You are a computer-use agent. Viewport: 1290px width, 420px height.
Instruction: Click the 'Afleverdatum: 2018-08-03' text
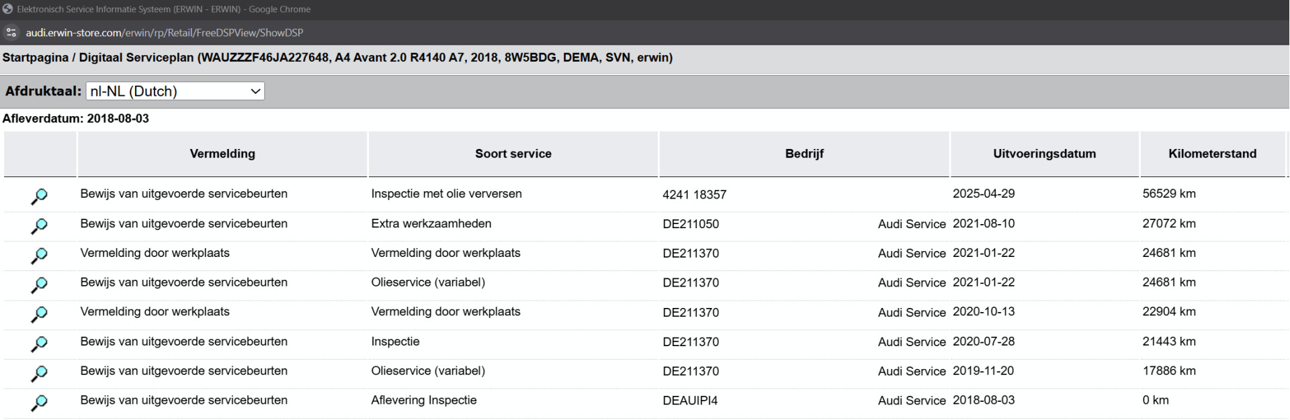(x=76, y=119)
